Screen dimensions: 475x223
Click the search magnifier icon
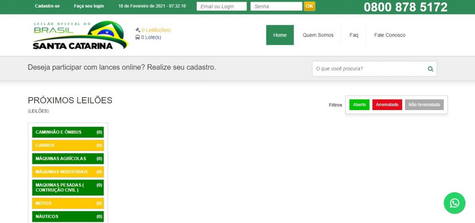(431, 69)
